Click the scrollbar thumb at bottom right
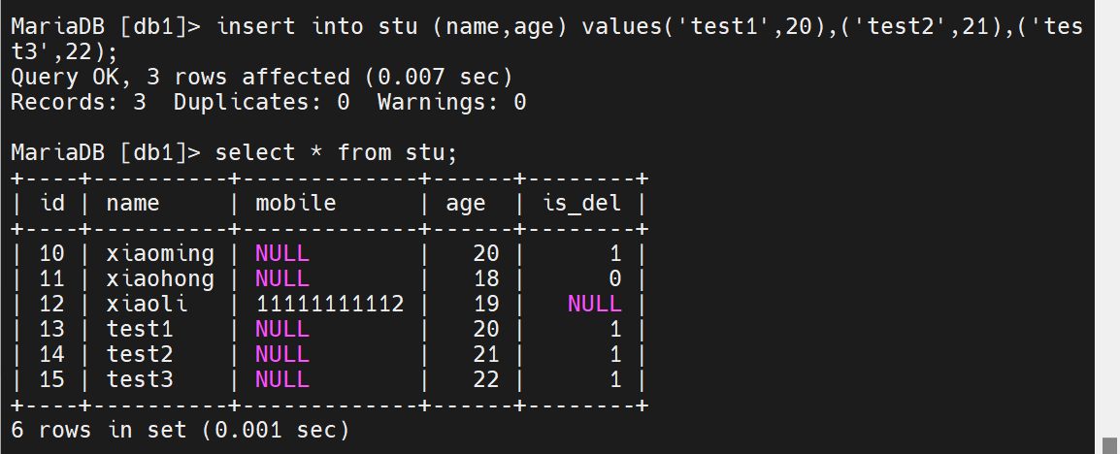 point(1110,445)
